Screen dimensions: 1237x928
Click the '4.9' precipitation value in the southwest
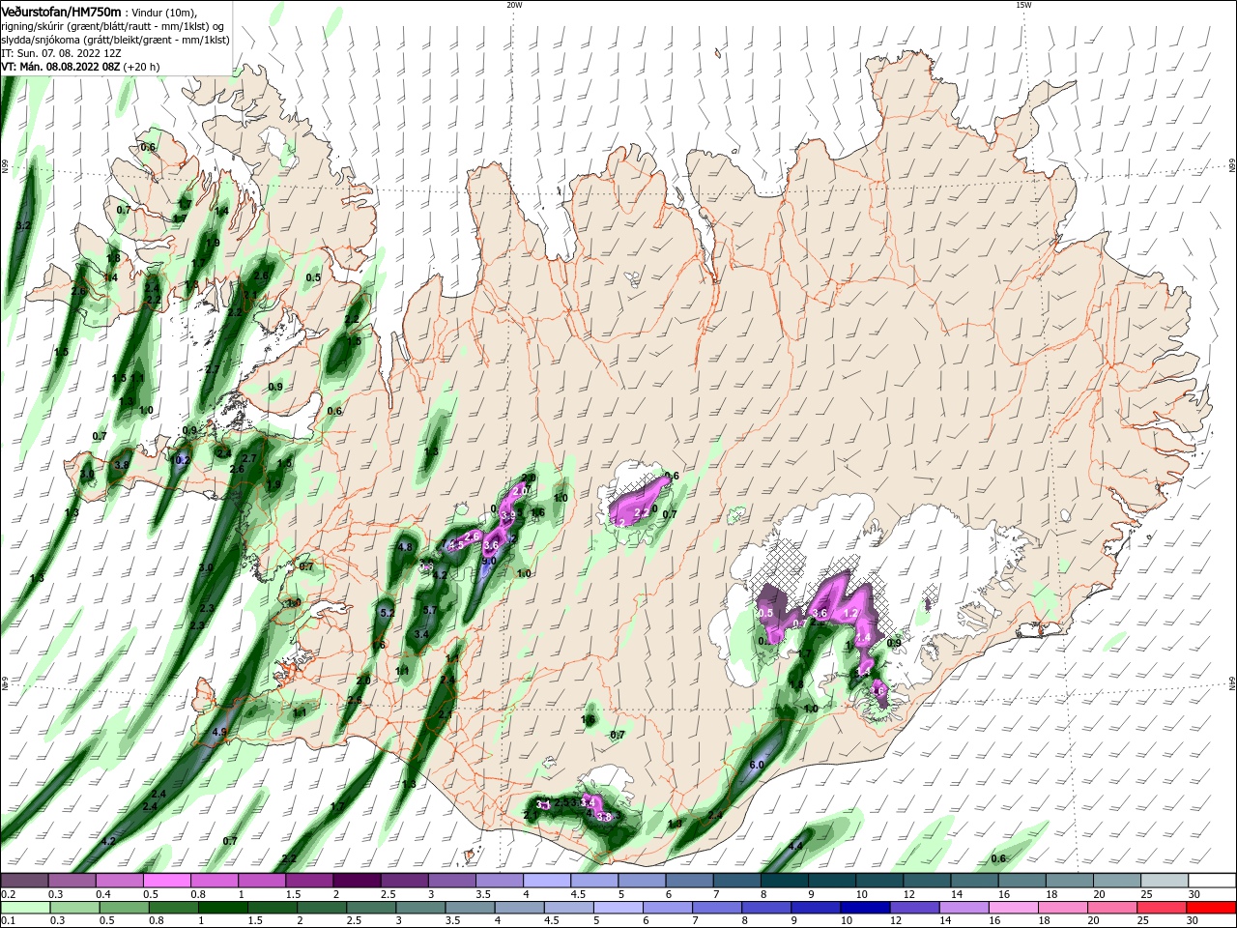pos(218,733)
